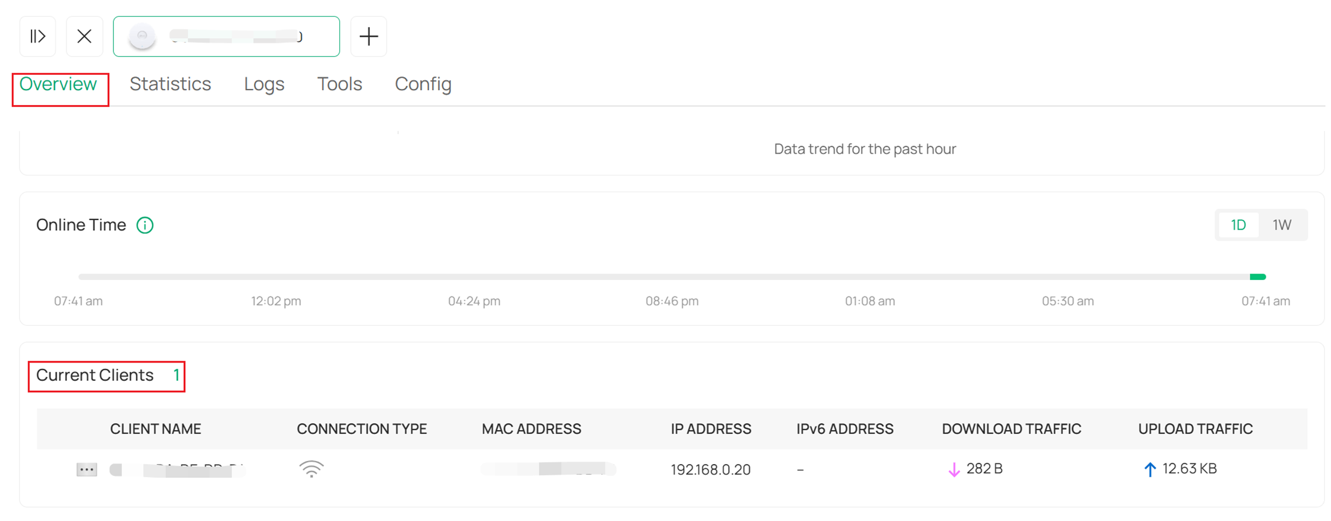This screenshot has width=1331, height=521.
Task: Click the download traffic arrow icon
Action: (954, 469)
